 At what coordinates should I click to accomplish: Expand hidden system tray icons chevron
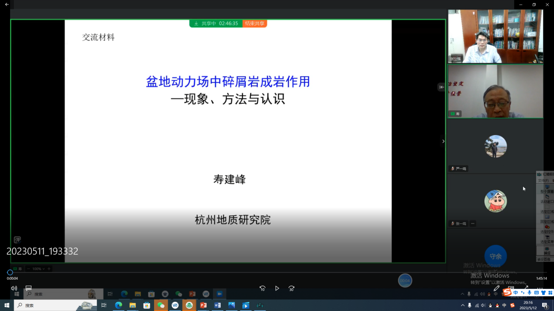463,305
